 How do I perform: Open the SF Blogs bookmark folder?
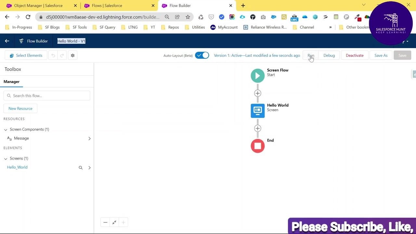click(48, 27)
